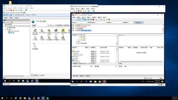This screenshot has height=100, width=178.
Task: Click remote pane horizontal scrollbar
Action: click(141, 62)
